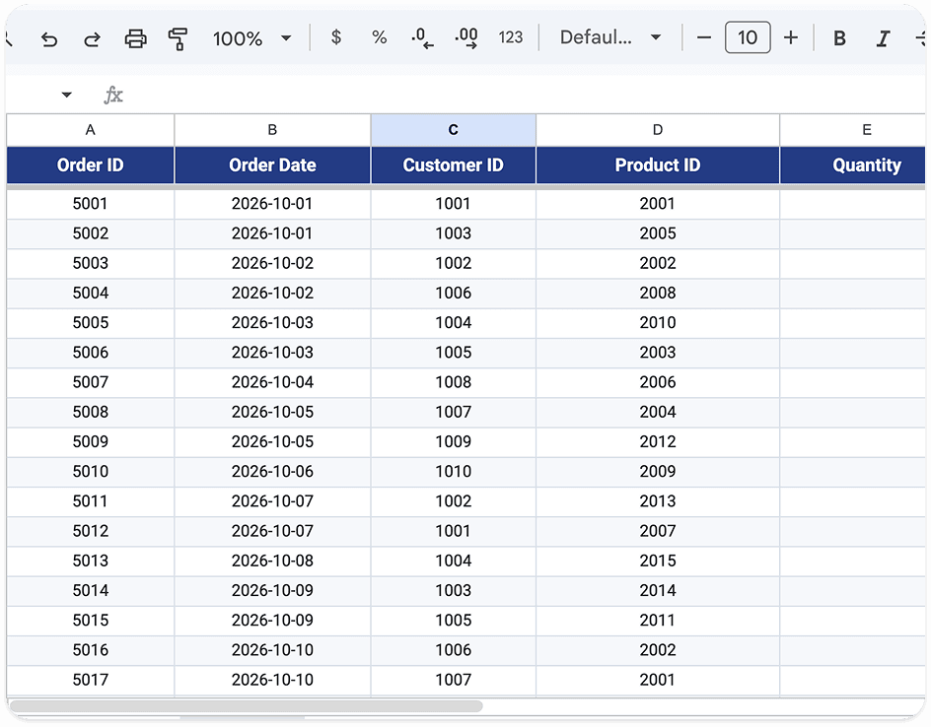Decrease decimal places icon
This screenshot has width=931, height=727.
pos(422,37)
